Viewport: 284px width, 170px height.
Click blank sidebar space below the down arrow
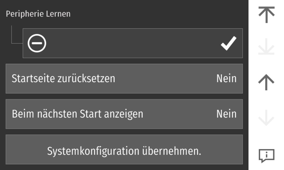(266, 137)
